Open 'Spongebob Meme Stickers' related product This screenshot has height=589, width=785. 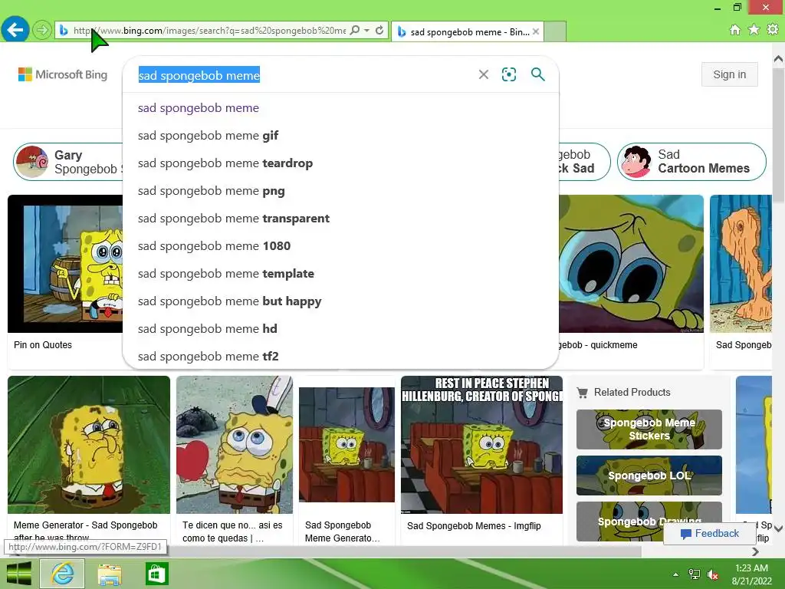coord(649,429)
